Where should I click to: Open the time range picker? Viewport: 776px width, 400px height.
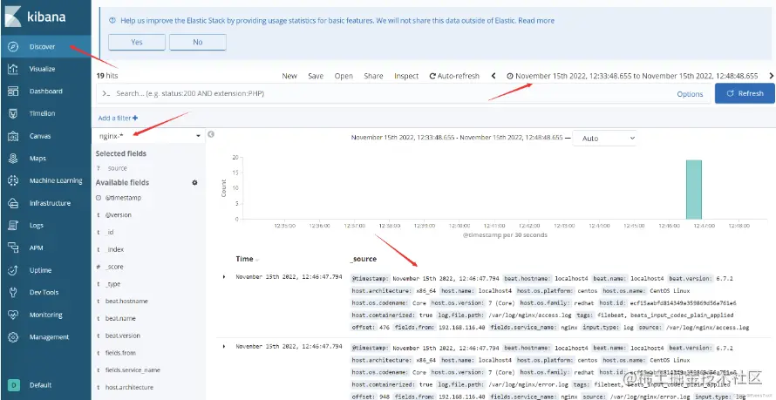click(x=632, y=76)
